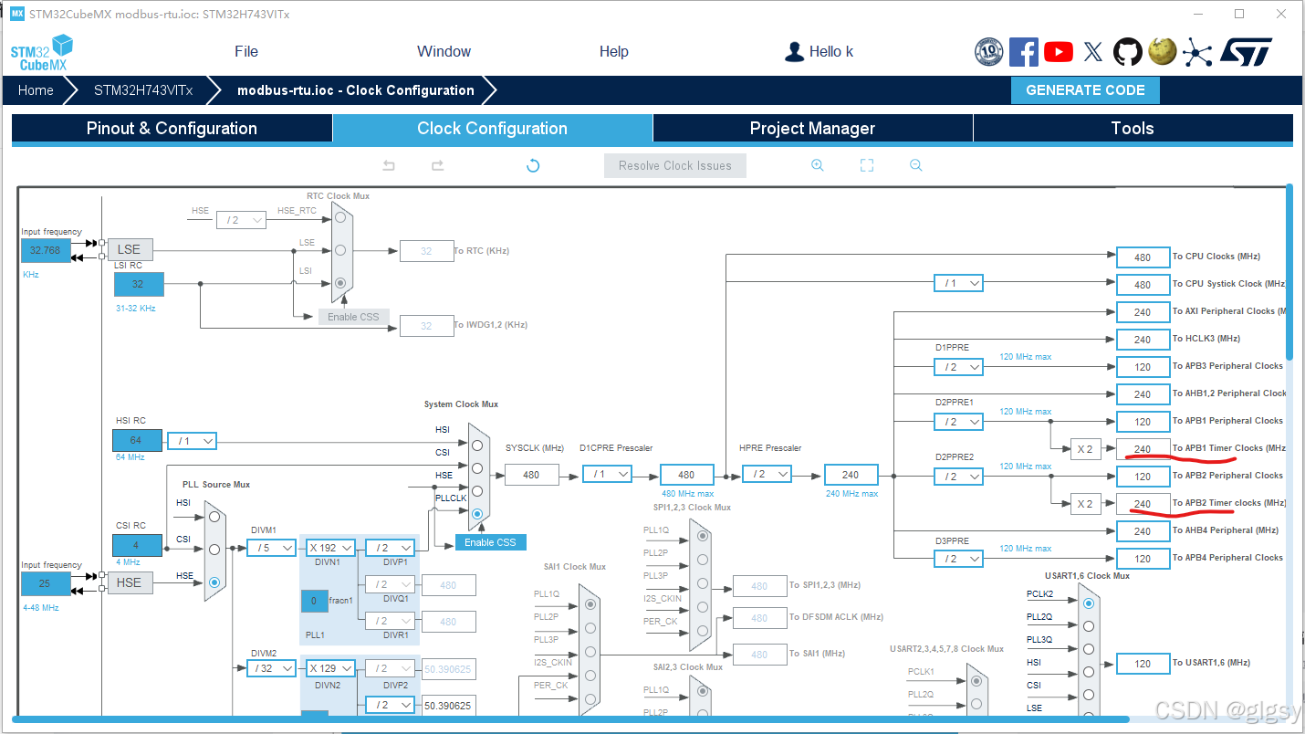This screenshot has height=734, width=1305.
Task: Open the D2PPRE2 /2 dropdown
Action: point(958,477)
